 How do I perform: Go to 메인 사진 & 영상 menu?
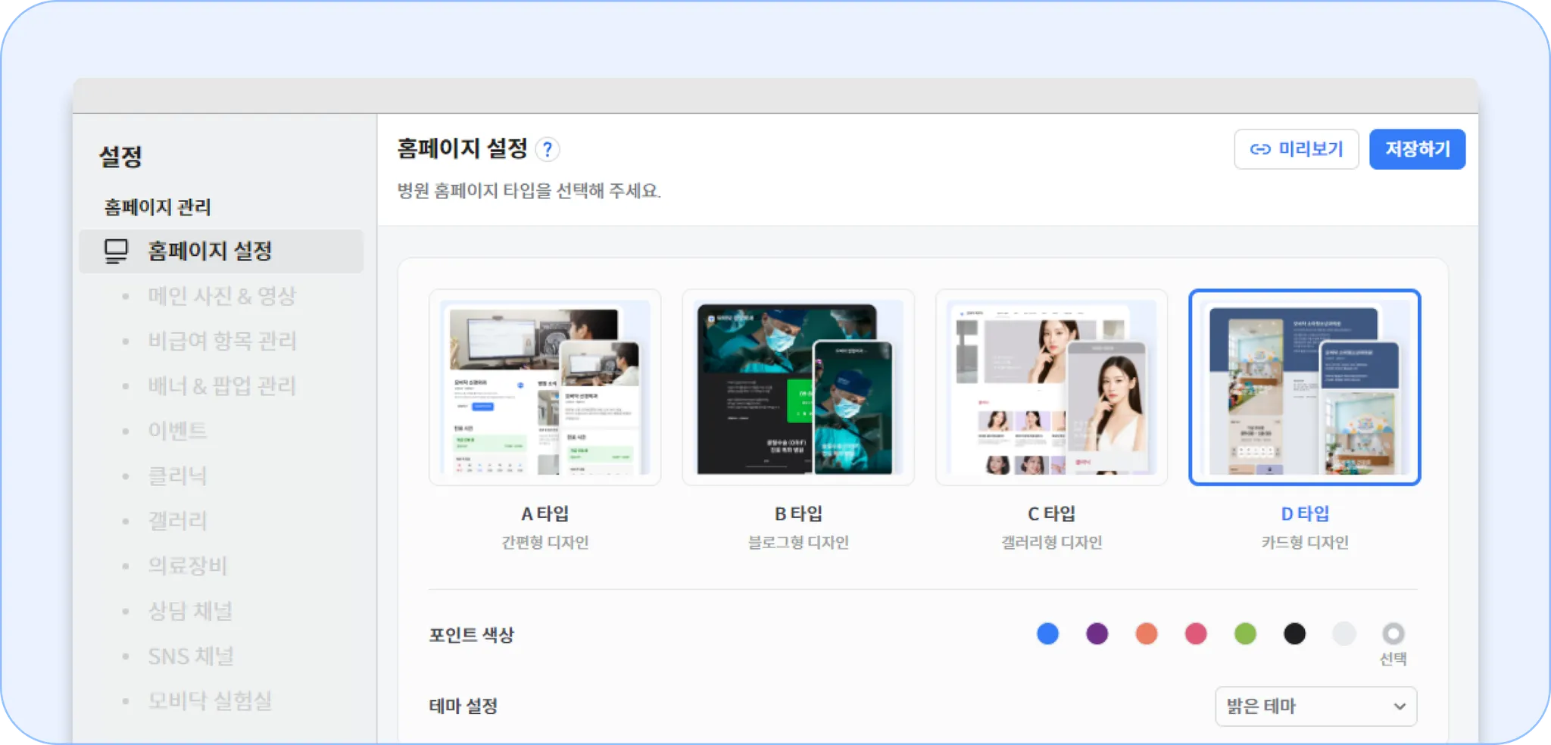pos(222,296)
